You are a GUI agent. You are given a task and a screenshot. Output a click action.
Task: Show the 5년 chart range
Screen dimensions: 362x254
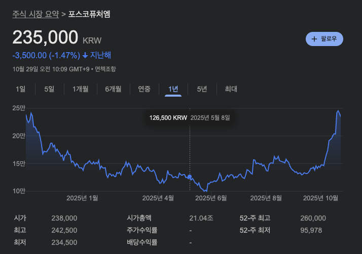(202, 89)
